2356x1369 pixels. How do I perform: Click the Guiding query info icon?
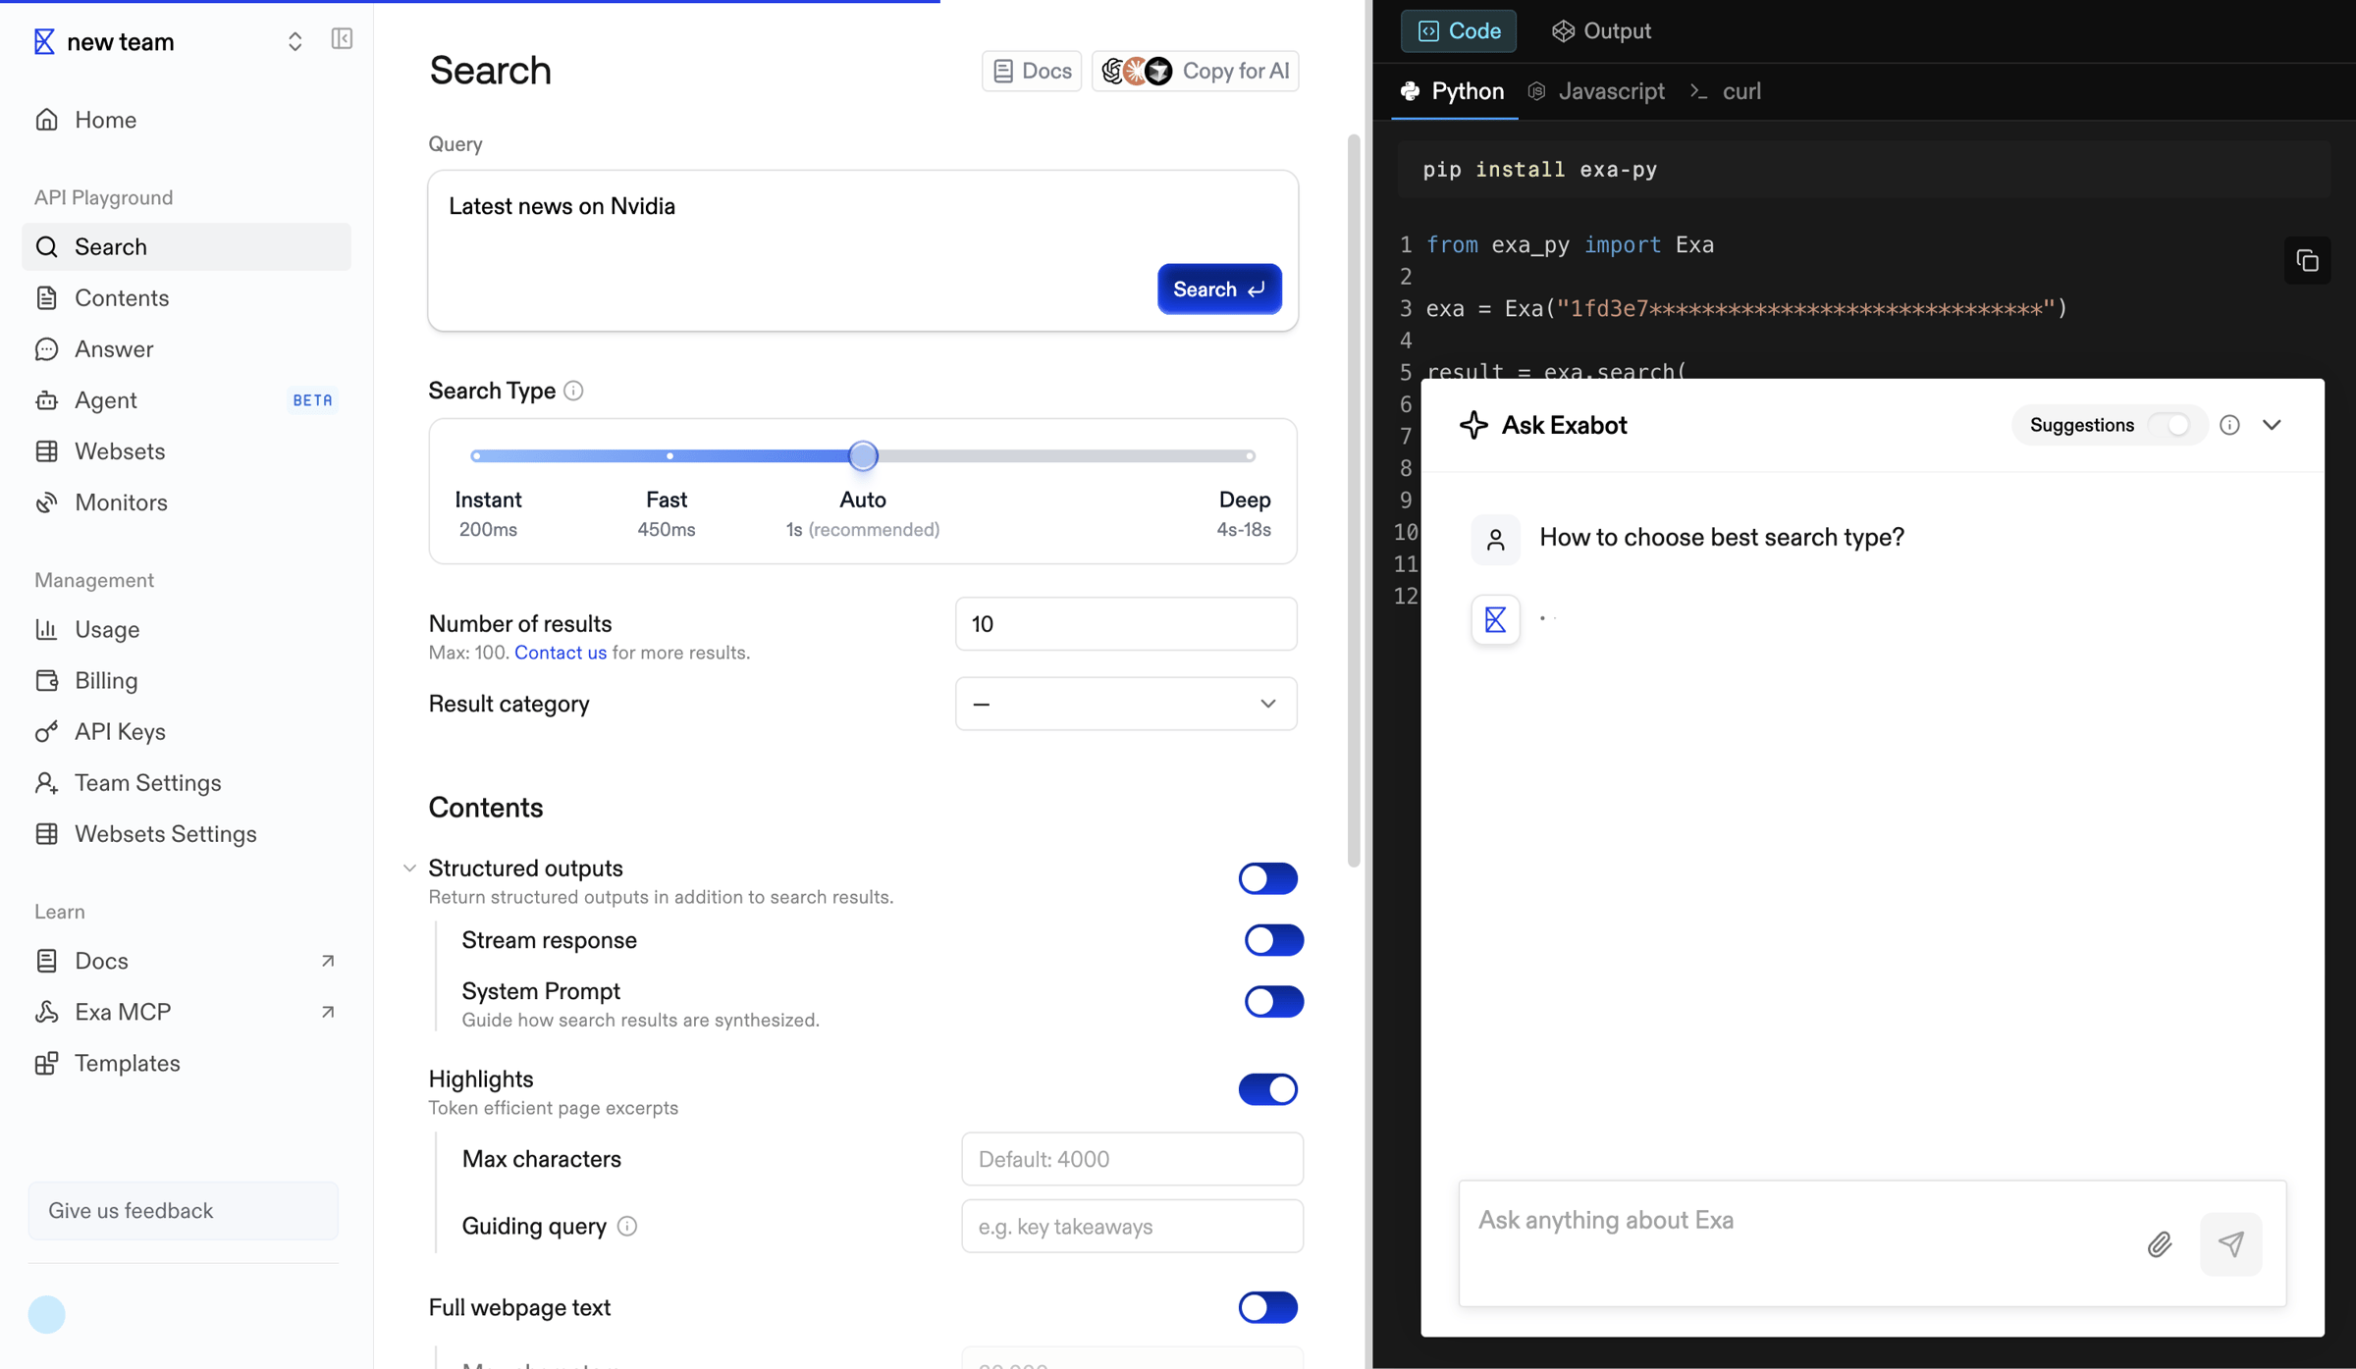(627, 1226)
